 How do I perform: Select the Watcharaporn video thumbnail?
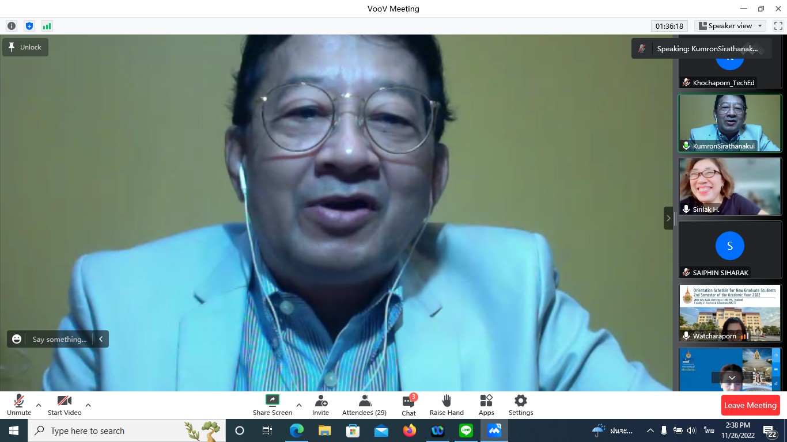(730, 313)
